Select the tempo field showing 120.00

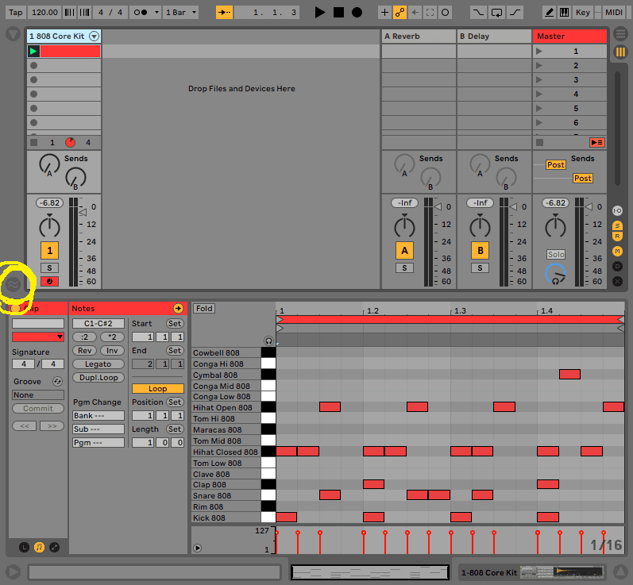coord(44,12)
